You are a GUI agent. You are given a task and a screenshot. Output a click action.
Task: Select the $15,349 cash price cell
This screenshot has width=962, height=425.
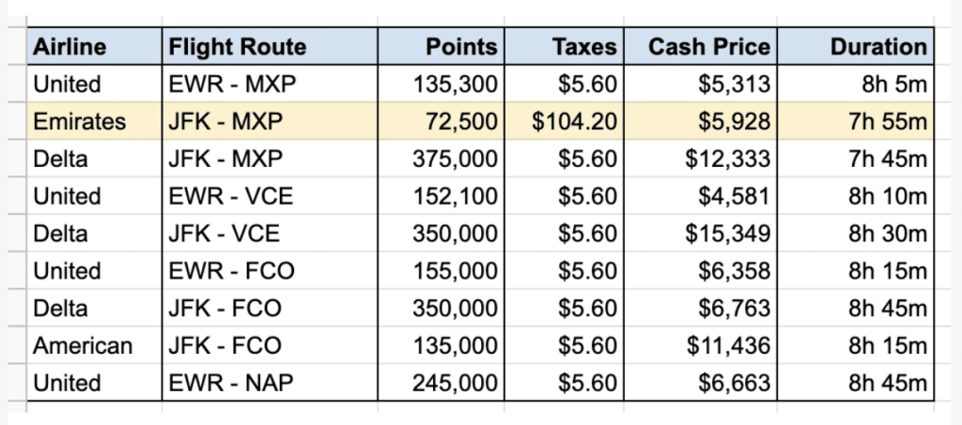[x=700, y=234]
